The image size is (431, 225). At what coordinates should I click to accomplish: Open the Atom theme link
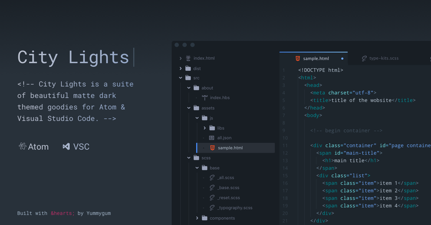(x=33, y=146)
